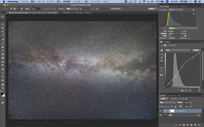Image resolution: width=204 pixels, height=127 pixels.
Task: Open the curves RGB channel dropdown
Action: tap(178, 50)
